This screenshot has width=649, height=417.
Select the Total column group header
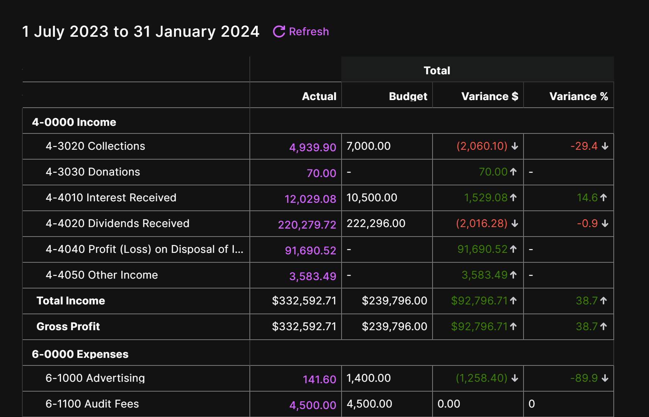(437, 70)
